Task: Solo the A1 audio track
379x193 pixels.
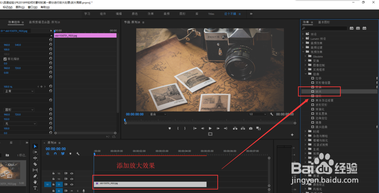Action: click(78, 191)
